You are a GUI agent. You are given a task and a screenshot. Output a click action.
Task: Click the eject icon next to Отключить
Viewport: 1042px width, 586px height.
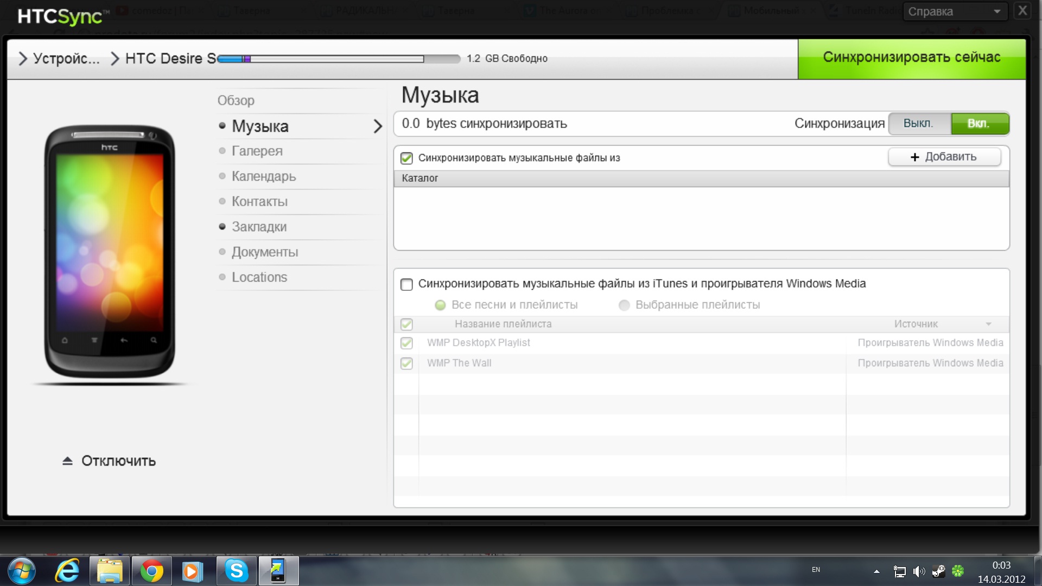coord(67,461)
